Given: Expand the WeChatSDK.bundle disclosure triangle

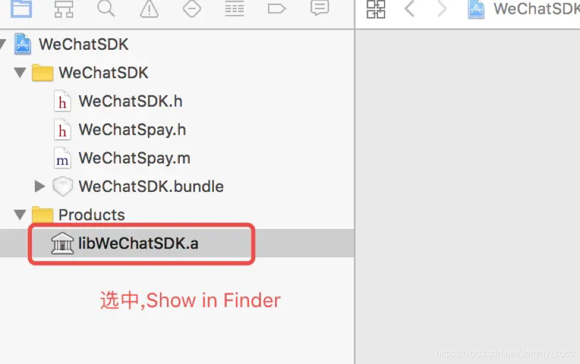Looking at the screenshot, I should [x=39, y=186].
